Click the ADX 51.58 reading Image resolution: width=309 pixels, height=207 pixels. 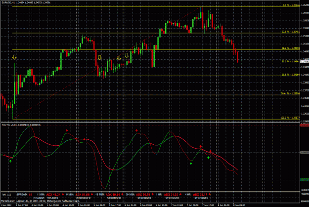[83, 195]
